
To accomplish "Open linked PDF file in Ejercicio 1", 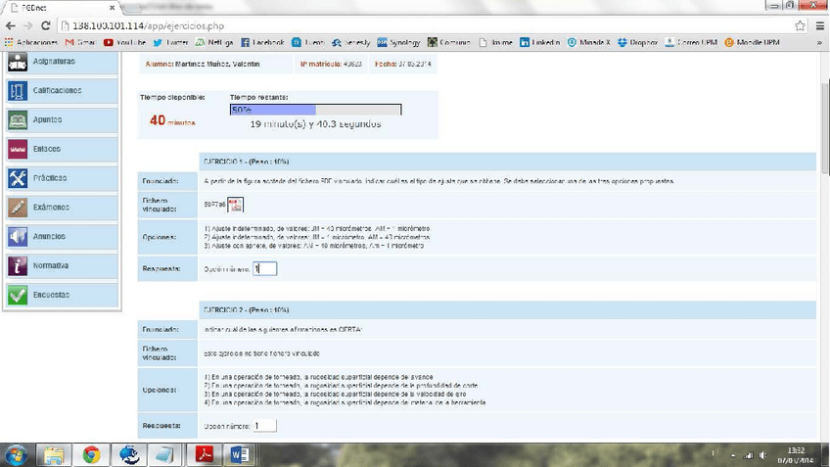I will [x=235, y=205].
